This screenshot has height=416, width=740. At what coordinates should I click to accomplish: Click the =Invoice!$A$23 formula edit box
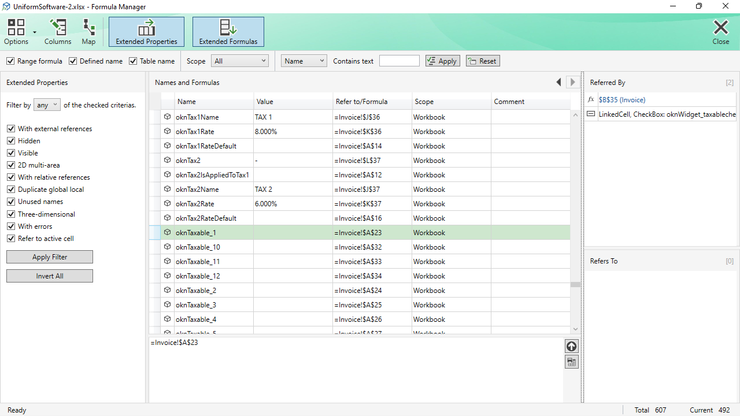coord(356,370)
